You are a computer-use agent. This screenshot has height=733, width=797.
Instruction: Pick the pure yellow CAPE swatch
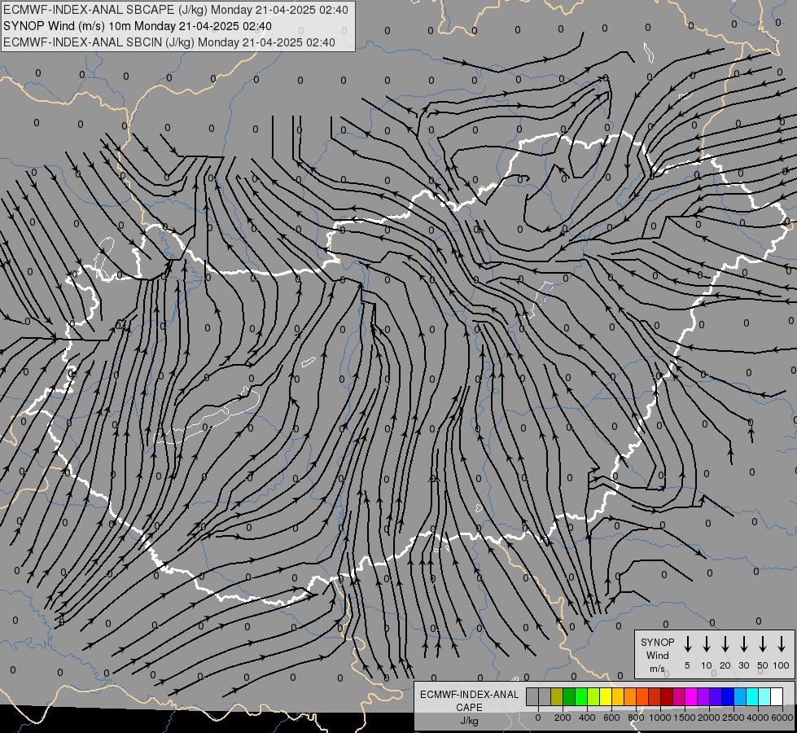click(x=606, y=696)
